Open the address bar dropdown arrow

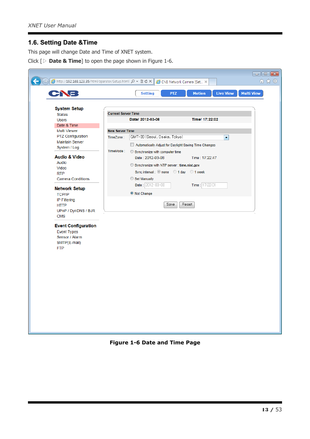click(x=137, y=82)
